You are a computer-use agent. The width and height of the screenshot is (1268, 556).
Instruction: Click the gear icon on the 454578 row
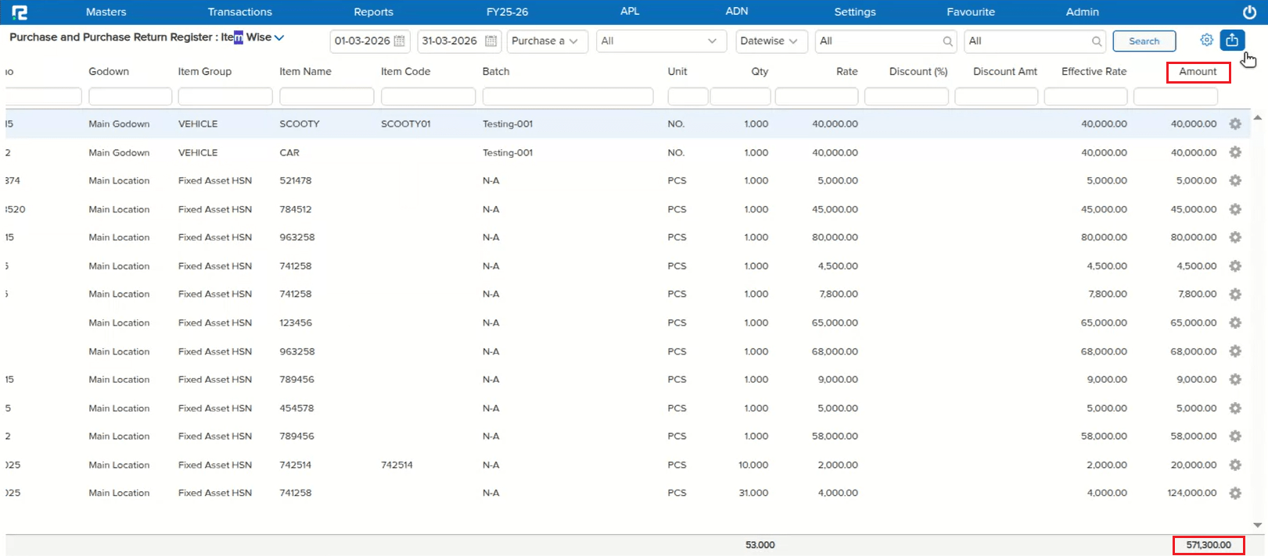1235,408
